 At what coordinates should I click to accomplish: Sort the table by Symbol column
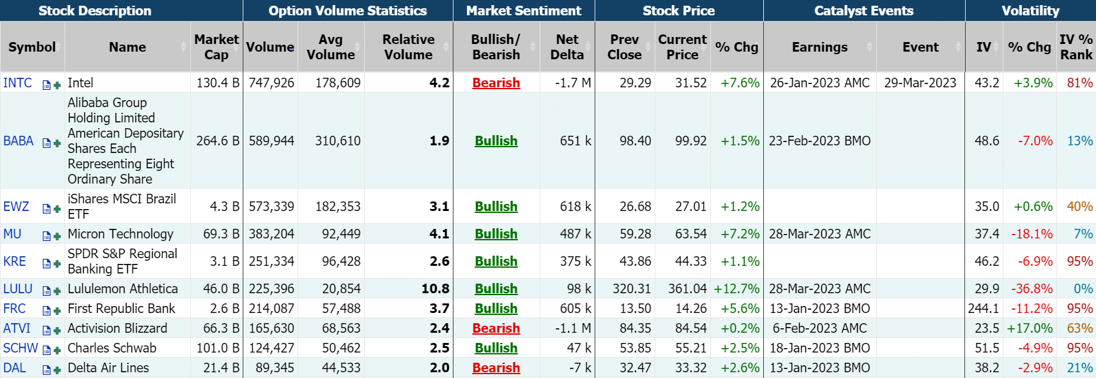(32, 47)
